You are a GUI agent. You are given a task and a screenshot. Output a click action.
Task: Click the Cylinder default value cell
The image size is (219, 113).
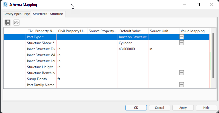tap(133, 43)
